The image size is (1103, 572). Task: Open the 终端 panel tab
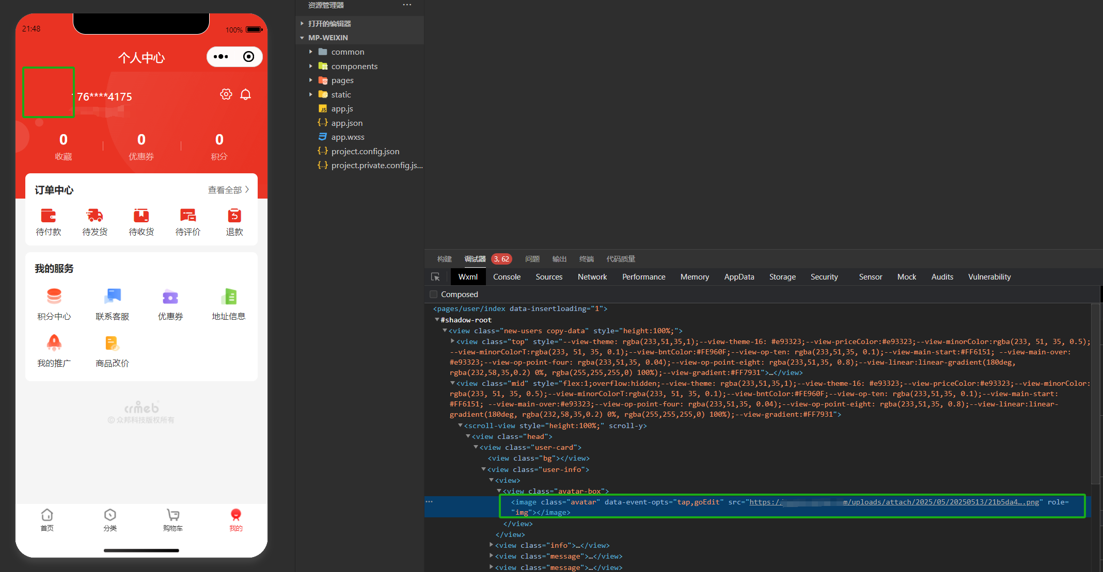pos(586,259)
